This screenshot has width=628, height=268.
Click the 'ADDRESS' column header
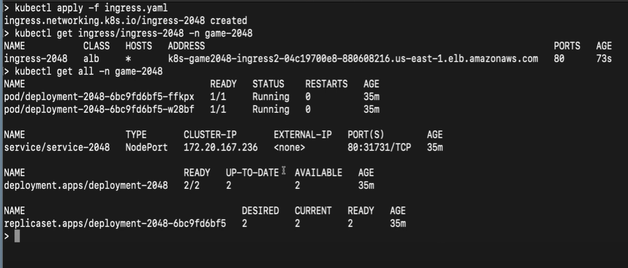click(x=186, y=46)
